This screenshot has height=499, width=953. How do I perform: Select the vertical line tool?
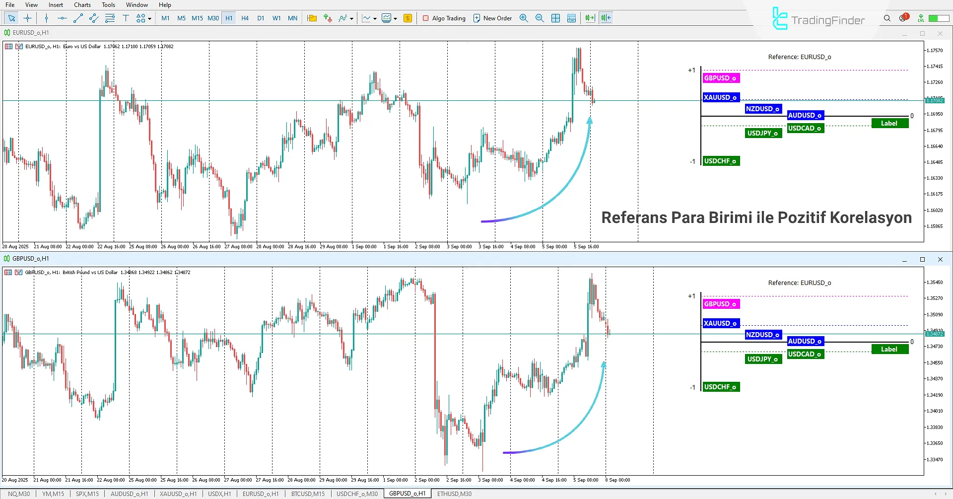tap(46, 18)
